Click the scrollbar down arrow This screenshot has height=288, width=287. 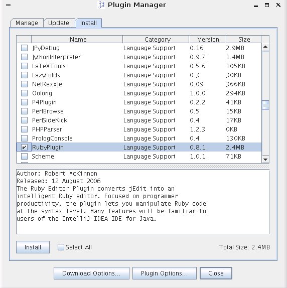(265, 159)
